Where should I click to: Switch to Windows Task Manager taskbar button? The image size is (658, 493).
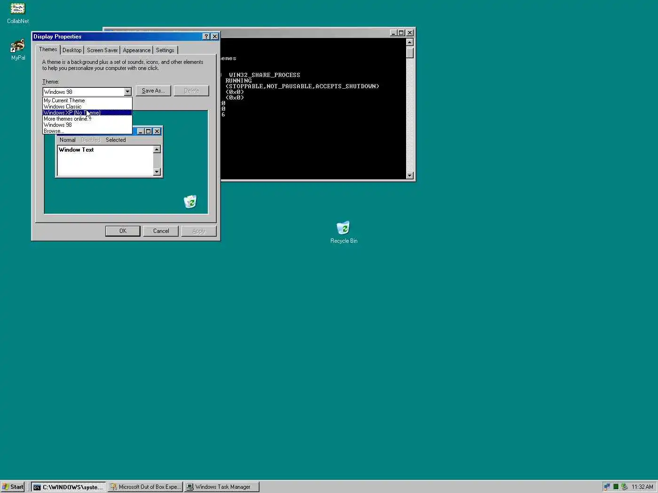point(222,487)
